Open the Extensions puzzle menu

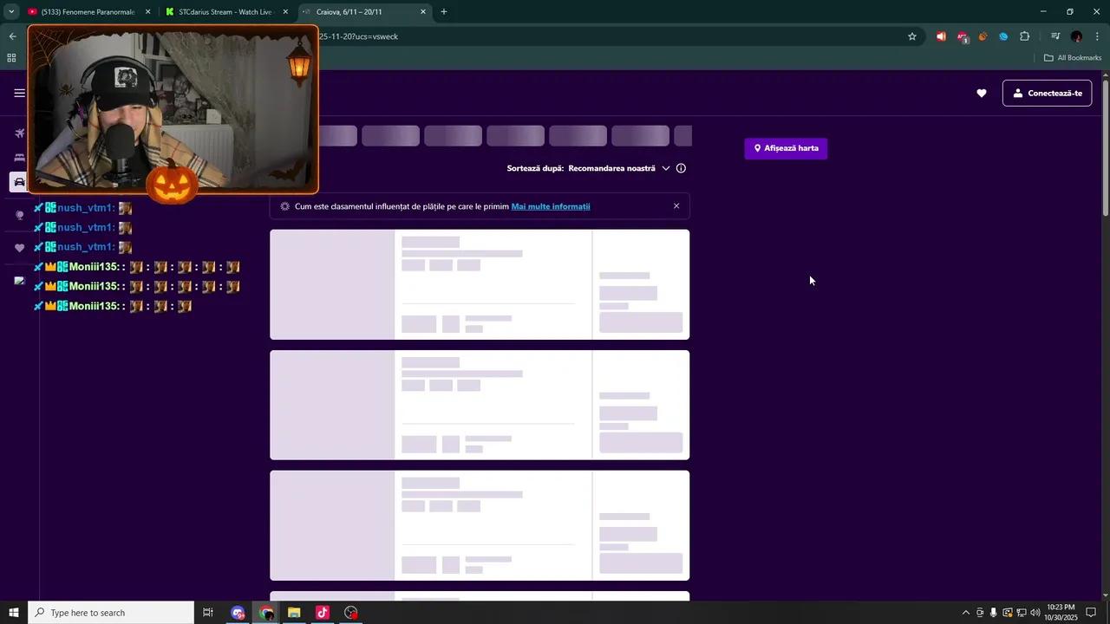pyautogui.click(x=1025, y=36)
